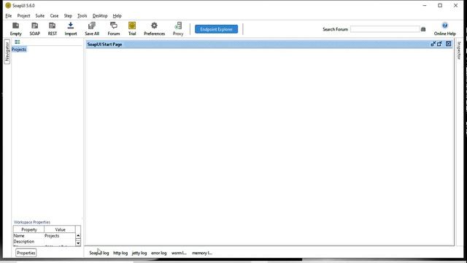Click in the Search Forum field
This screenshot has height=263, width=467.
click(x=385, y=29)
